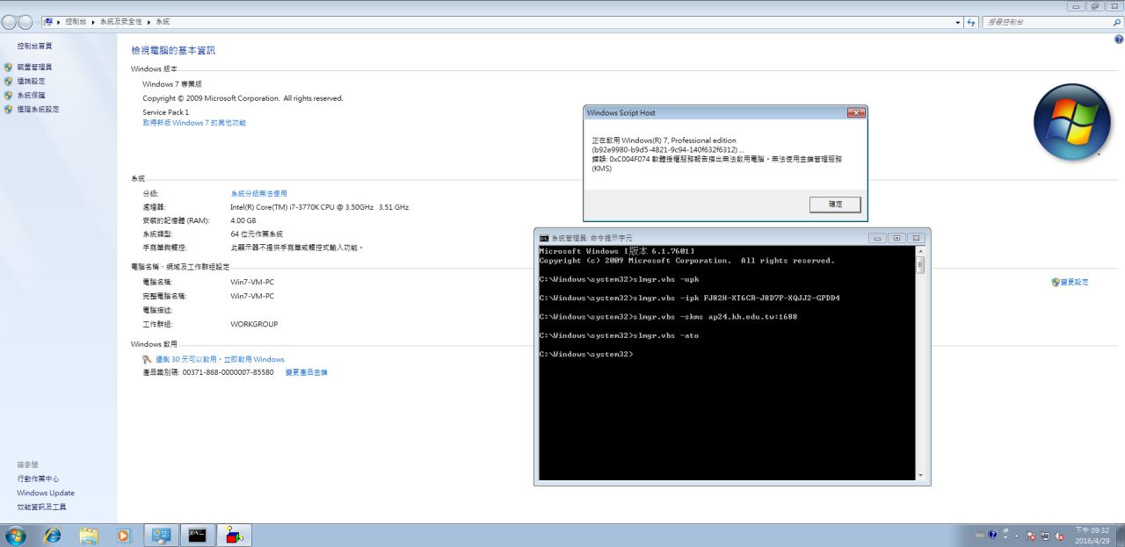
Task: Click Command Prompt scrollbar thumb
Action: coord(920,266)
